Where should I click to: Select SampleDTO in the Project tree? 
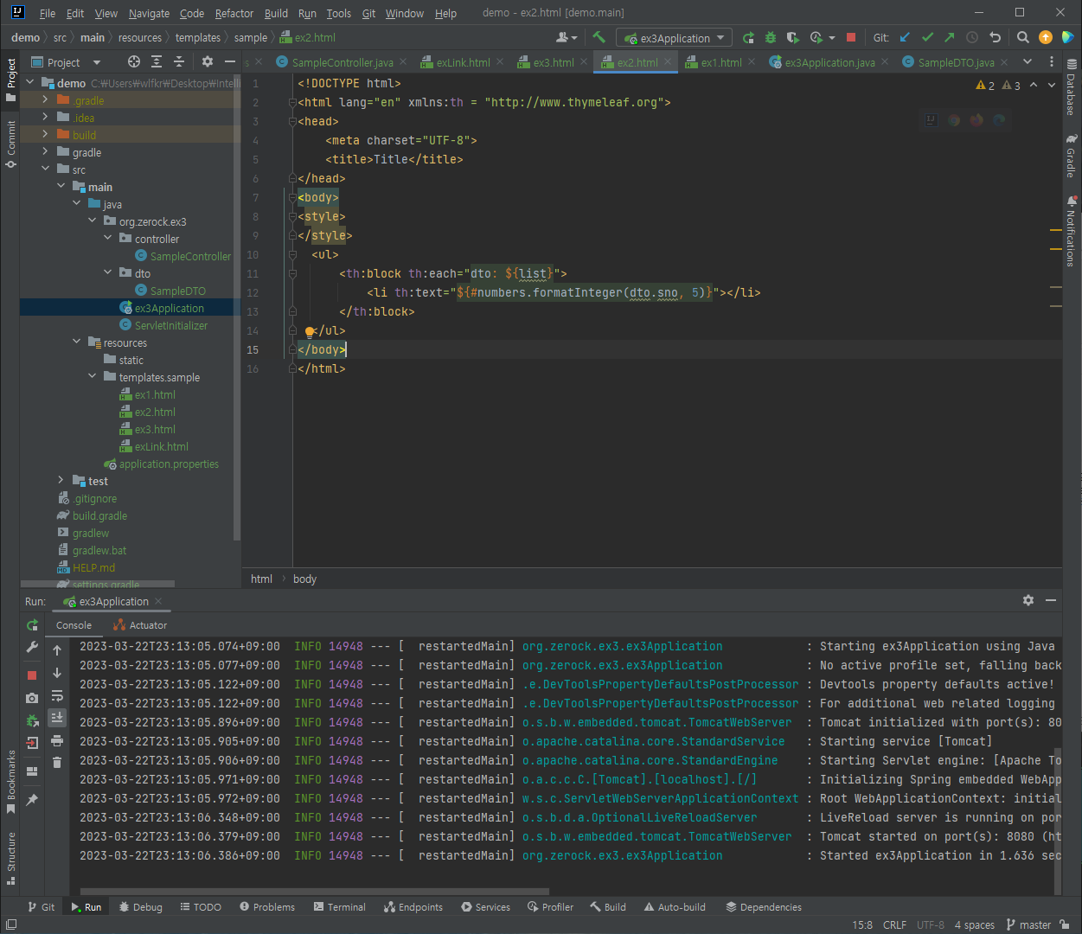tap(178, 291)
